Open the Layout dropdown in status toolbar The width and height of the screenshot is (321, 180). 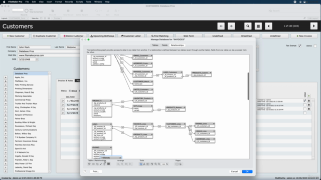(19, 18)
